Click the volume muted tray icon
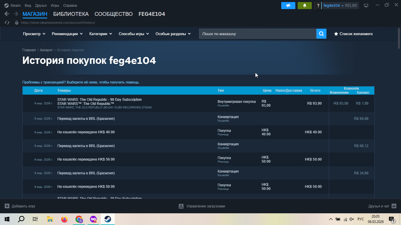Image resolution: width=401 pixels, height=225 pixels. [x=352, y=219]
